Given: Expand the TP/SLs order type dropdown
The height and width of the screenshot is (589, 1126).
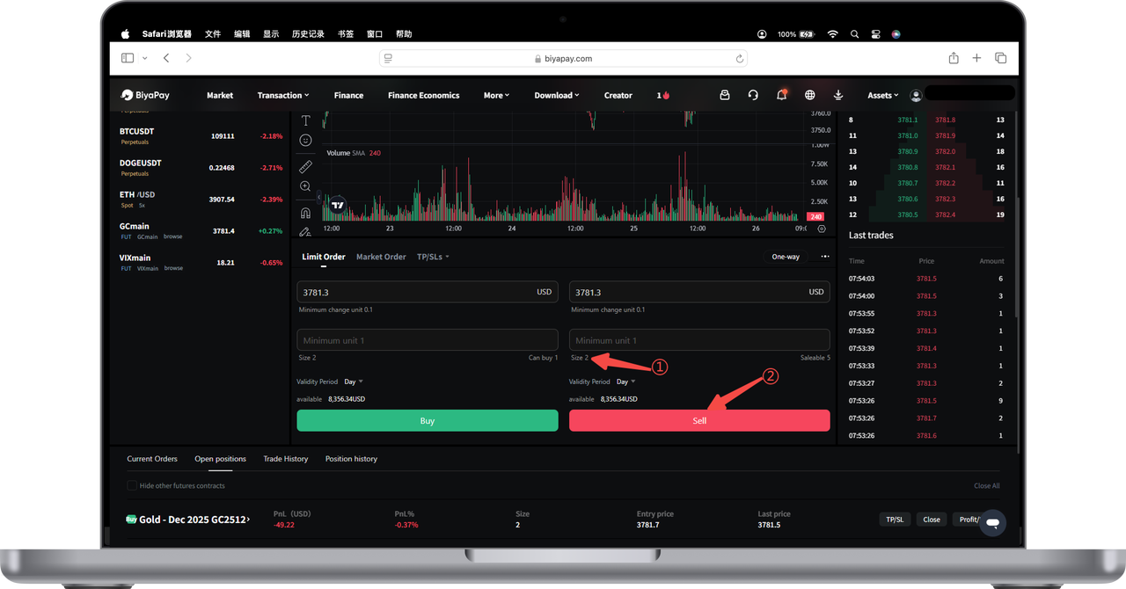Looking at the screenshot, I should tap(433, 257).
